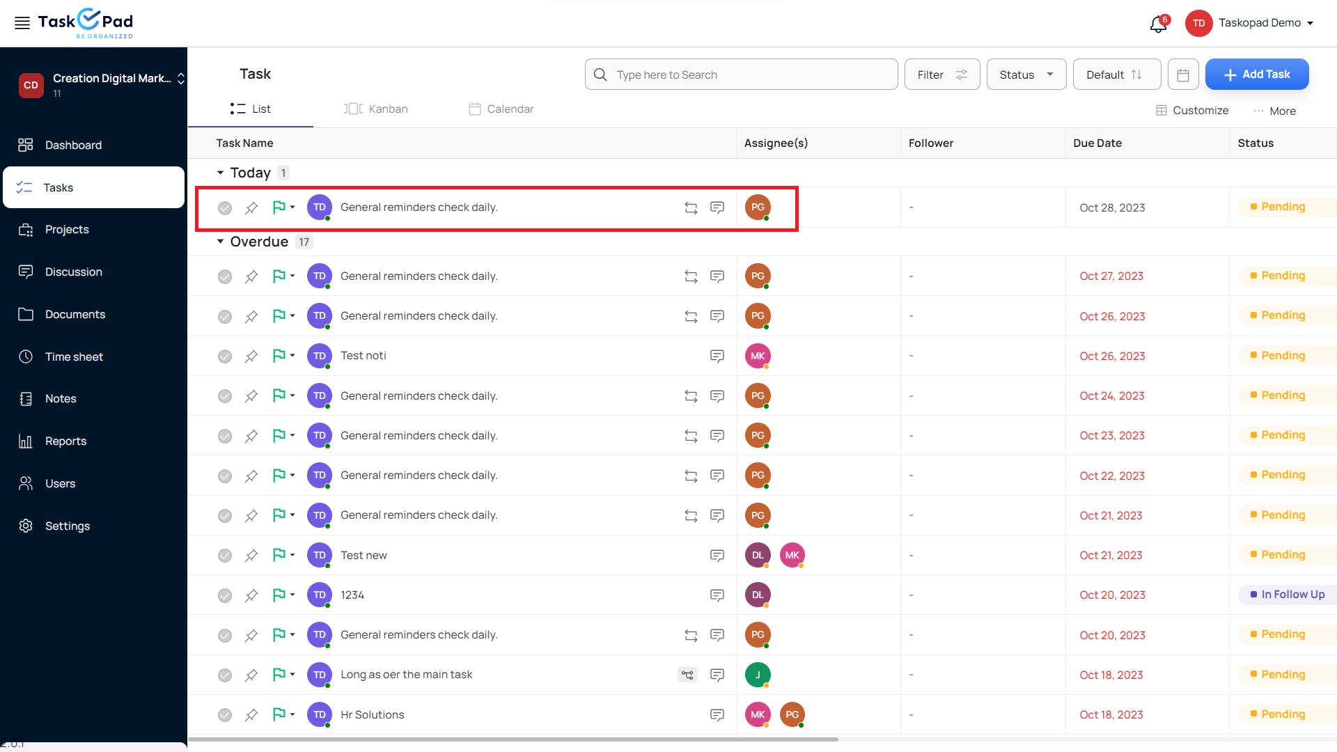Open calendar date picker icon beside Default

1182,75
